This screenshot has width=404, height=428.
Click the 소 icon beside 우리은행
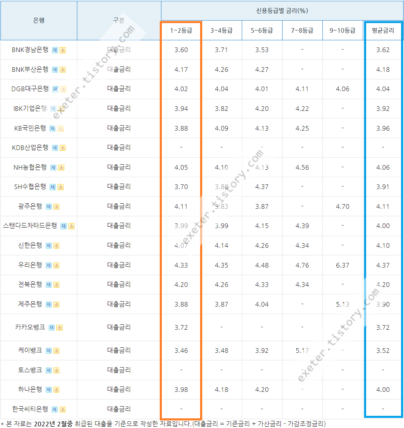(x=56, y=265)
